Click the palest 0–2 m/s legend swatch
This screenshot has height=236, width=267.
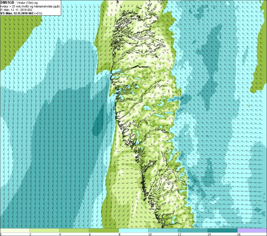[x=15, y=230]
